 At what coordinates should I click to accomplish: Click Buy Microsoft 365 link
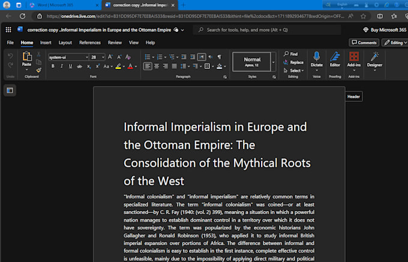[384, 29]
